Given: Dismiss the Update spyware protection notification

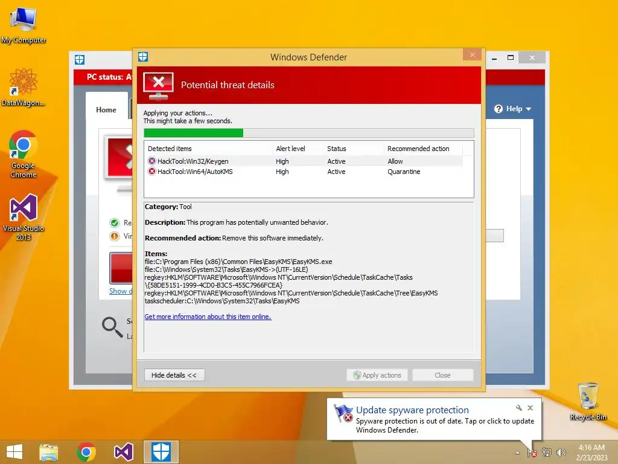Looking at the screenshot, I should click(530, 408).
